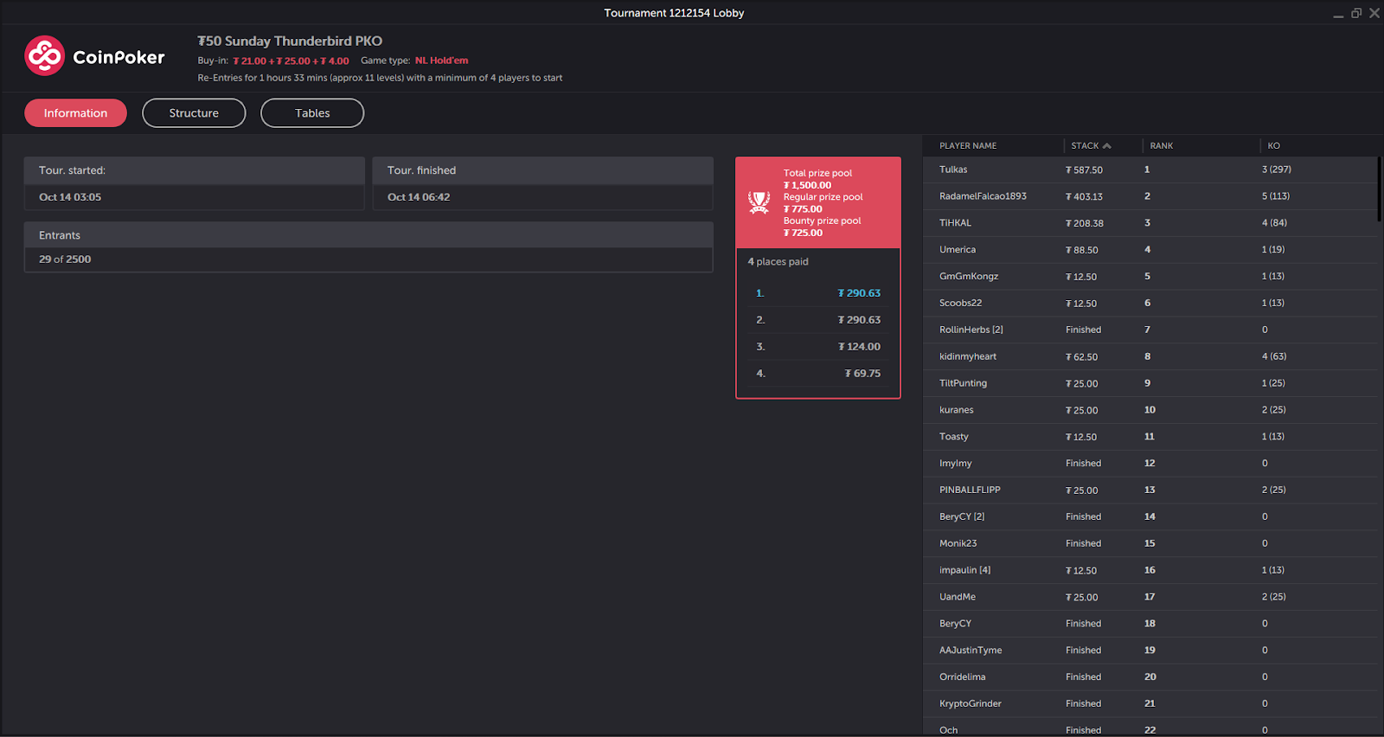Click the first place prize row
1384x737 pixels.
817,293
